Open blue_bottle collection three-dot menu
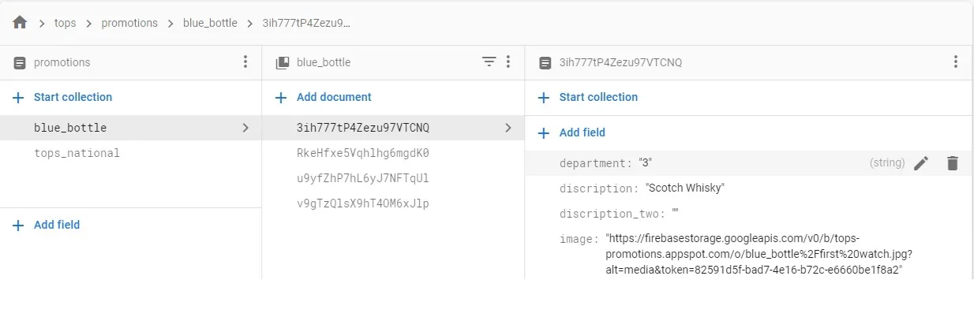 (x=508, y=62)
